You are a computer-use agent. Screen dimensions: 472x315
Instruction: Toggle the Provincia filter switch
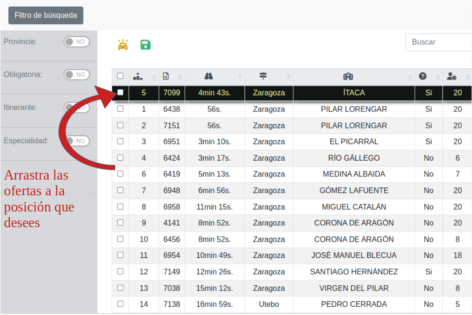[x=76, y=42]
